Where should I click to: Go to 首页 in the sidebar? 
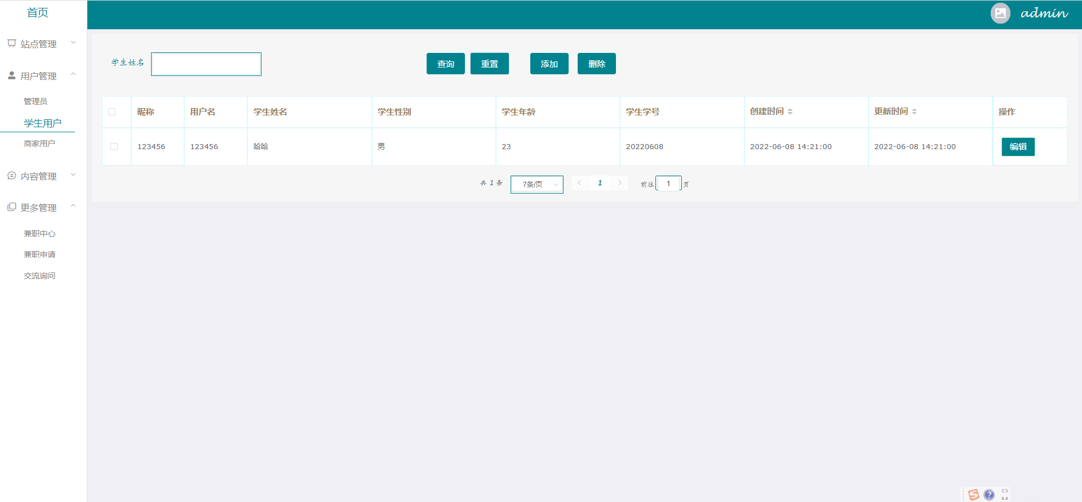38,13
